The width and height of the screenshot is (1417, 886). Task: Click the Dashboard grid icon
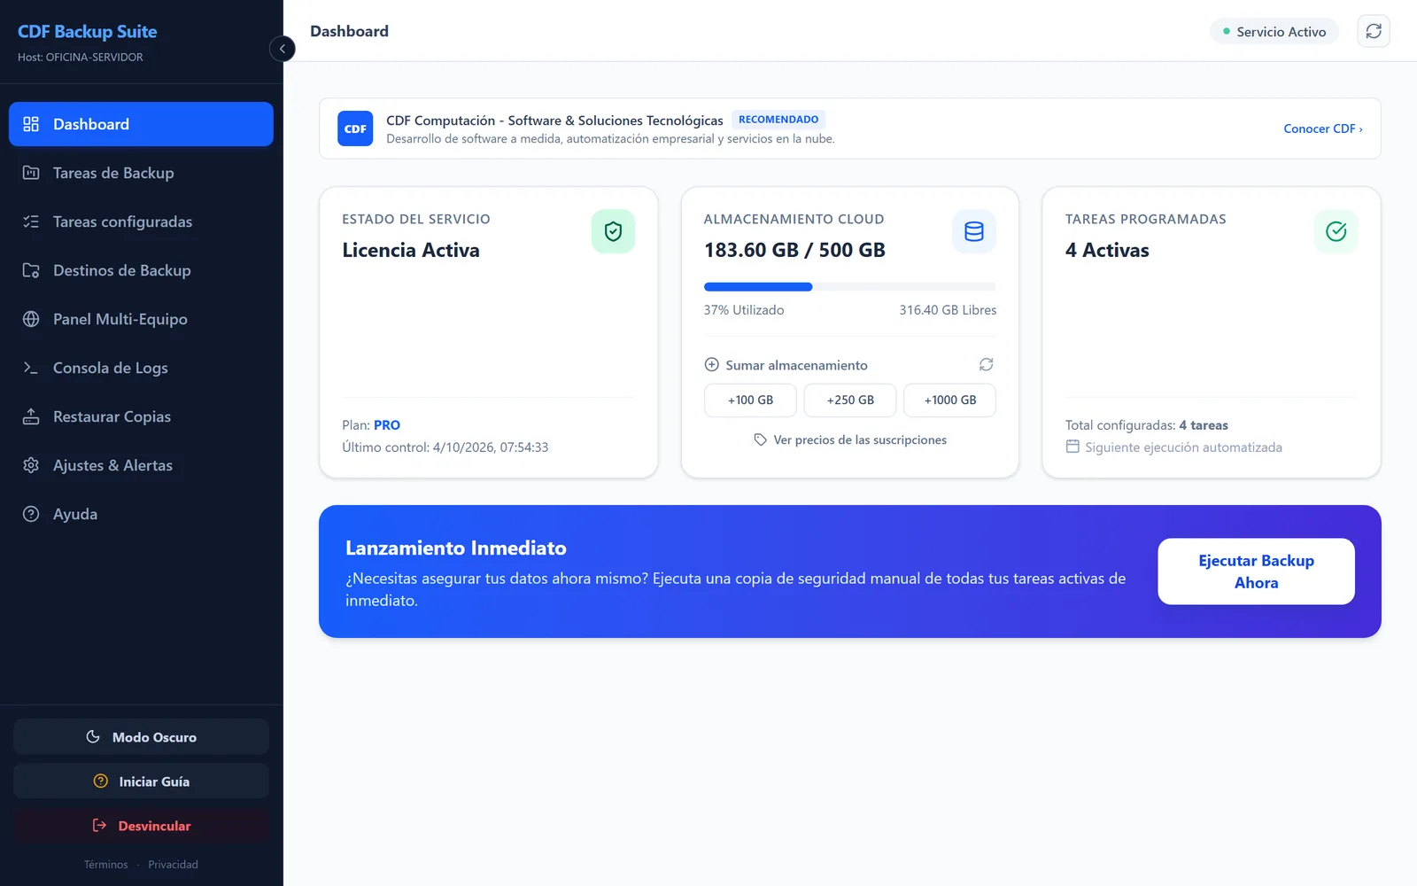(31, 124)
